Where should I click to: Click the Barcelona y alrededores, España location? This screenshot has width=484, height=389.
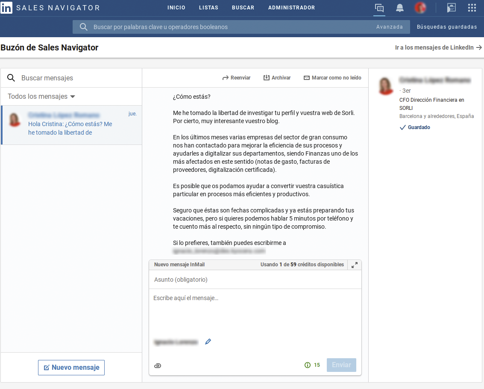tap(437, 116)
